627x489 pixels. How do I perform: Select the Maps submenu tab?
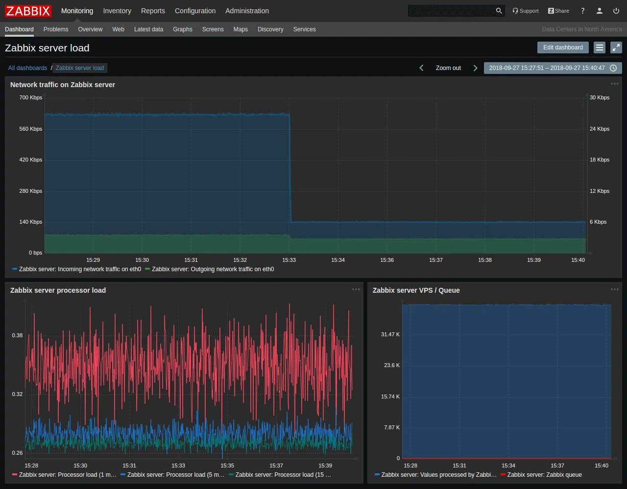pyautogui.click(x=241, y=29)
